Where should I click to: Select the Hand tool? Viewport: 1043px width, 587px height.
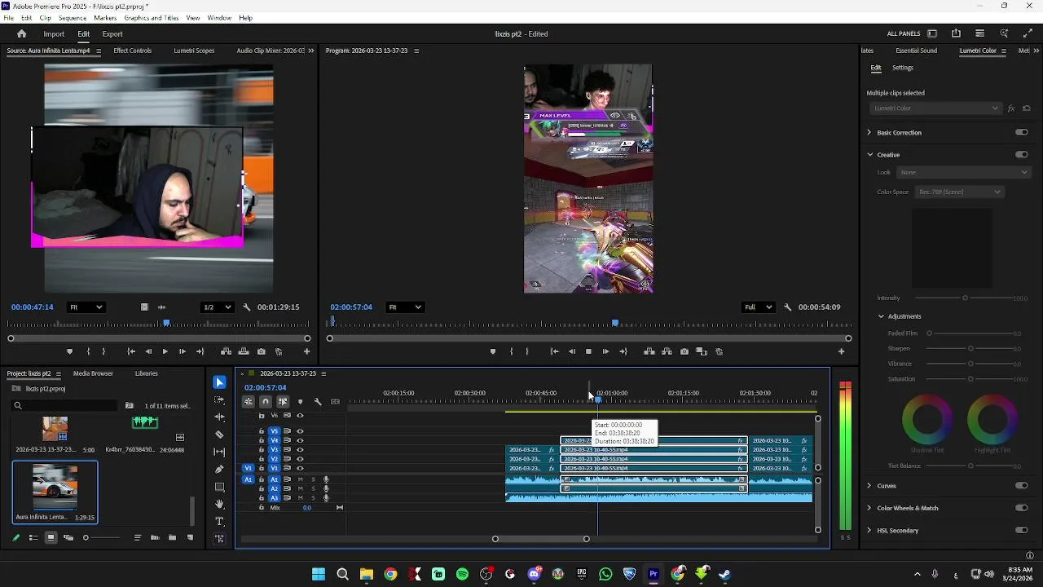tap(219, 504)
